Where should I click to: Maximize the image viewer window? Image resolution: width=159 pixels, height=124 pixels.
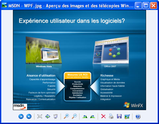(146, 5)
